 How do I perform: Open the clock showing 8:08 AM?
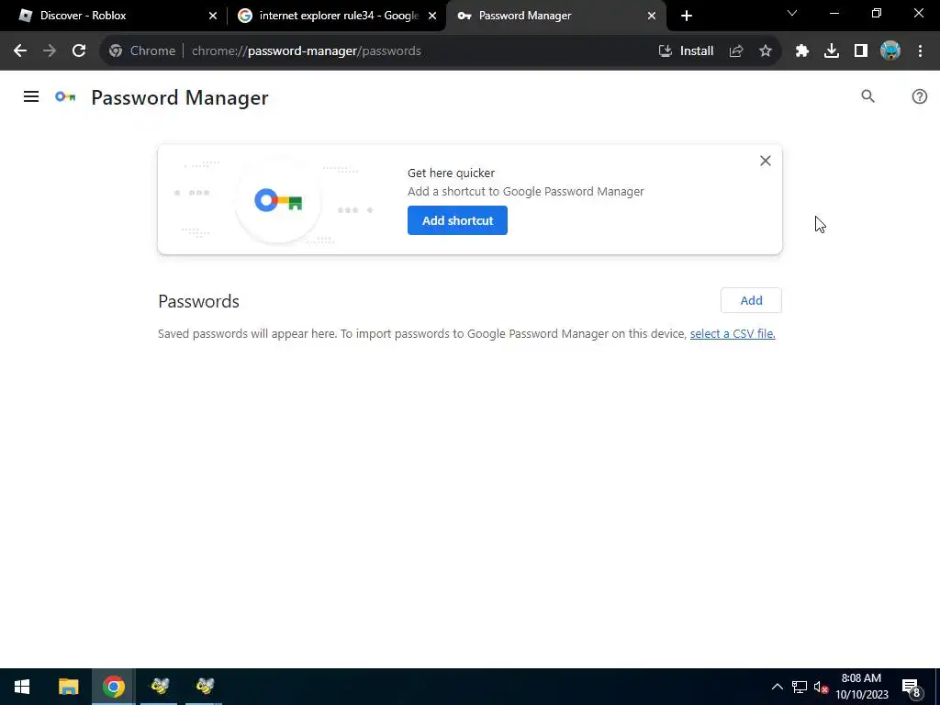[x=861, y=687]
